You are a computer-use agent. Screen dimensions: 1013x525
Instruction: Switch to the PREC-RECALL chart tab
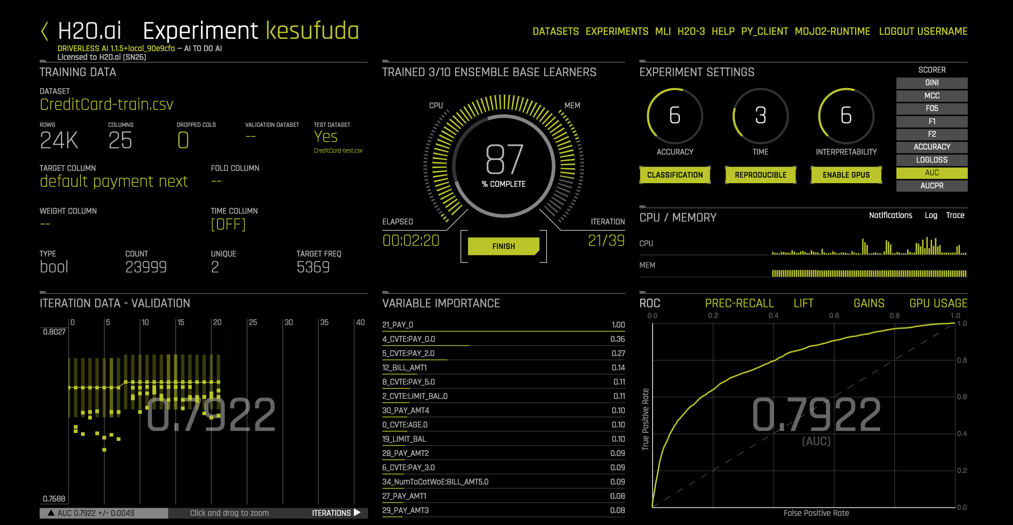point(739,303)
